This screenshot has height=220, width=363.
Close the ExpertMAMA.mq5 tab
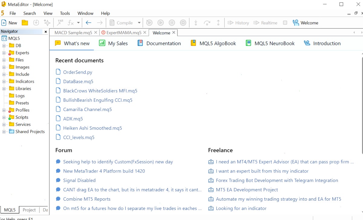tap(145, 32)
